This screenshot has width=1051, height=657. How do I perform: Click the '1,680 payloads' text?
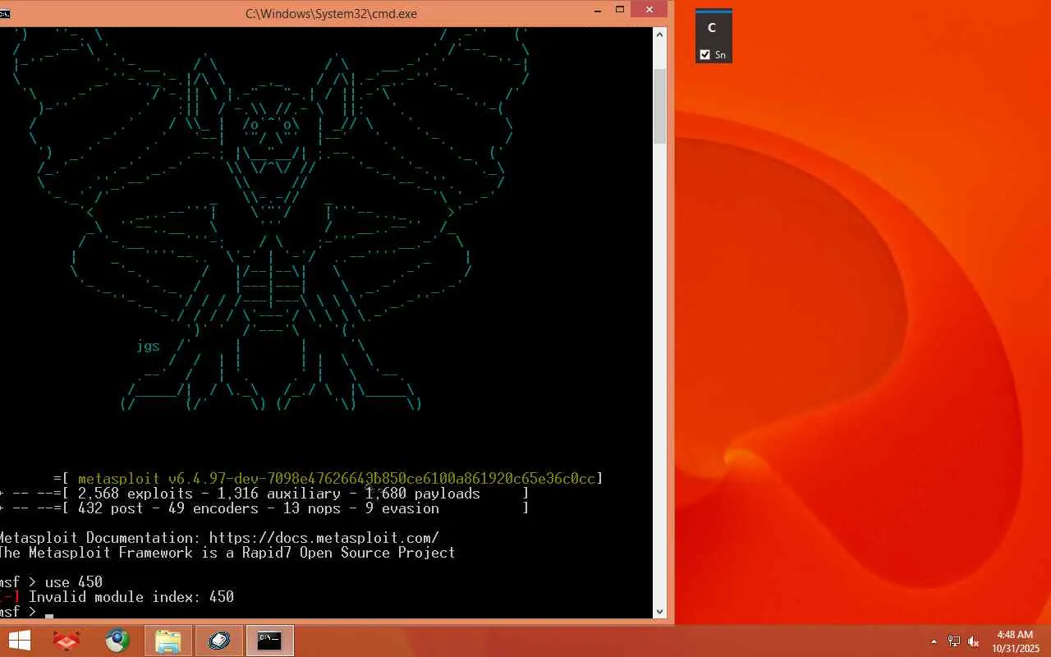423,494
